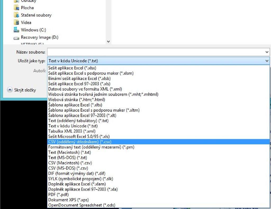Collapse folders with the Skrýt složky arrow icon
This screenshot has width=271, height=209.
coord(10,90)
